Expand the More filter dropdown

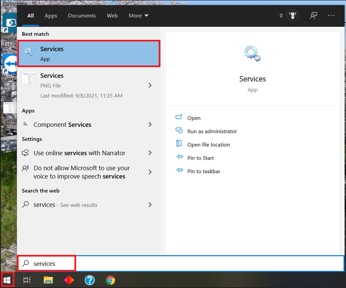point(139,15)
